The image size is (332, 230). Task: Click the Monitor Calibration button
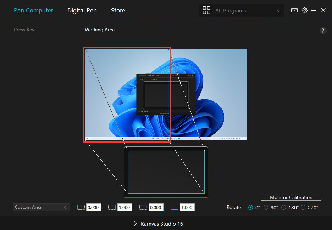tap(291, 197)
